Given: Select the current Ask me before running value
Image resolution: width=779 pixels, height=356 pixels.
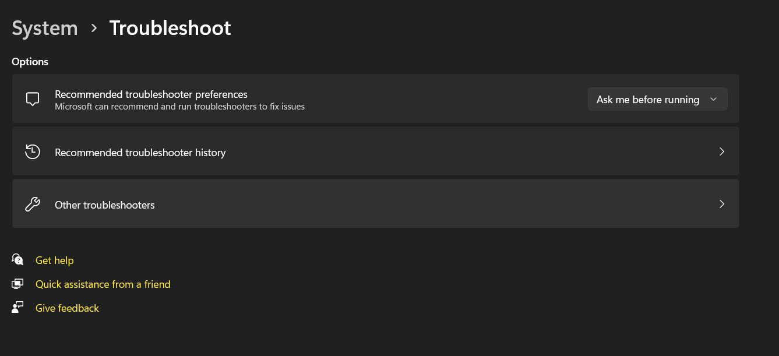Looking at the screenshot, I should point(648,99).
